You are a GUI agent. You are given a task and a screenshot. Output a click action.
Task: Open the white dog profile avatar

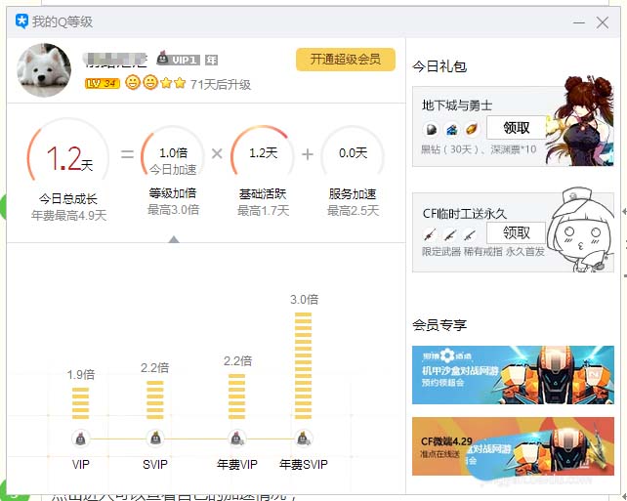(x=44, y=70)
